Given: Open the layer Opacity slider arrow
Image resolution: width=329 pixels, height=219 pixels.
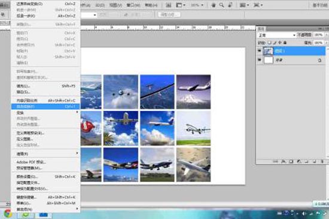Looking at the screenshot, I should click(326, 35).
